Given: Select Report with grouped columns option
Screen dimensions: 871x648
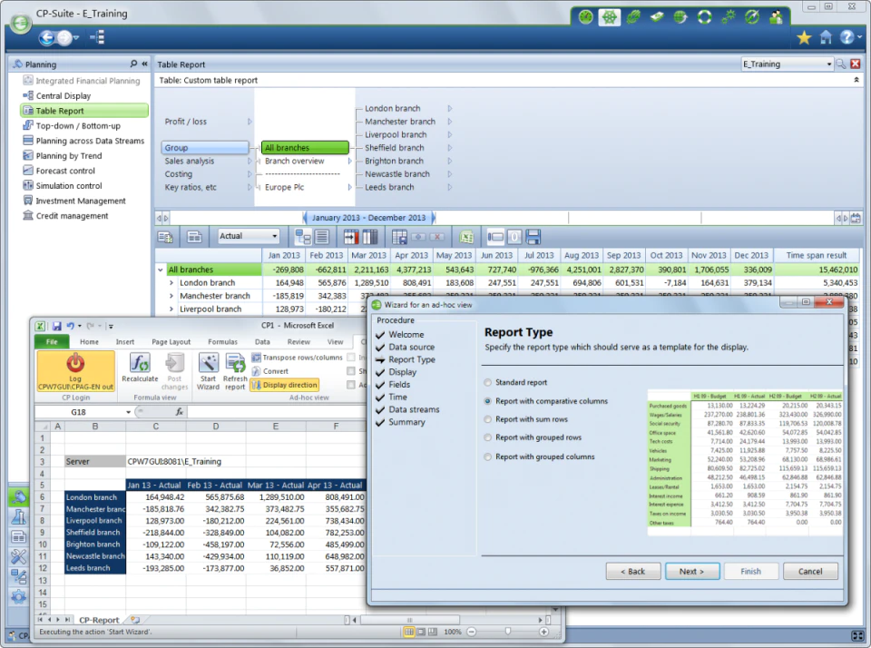Looking at the screenshot, I should [x=488, y=457].
